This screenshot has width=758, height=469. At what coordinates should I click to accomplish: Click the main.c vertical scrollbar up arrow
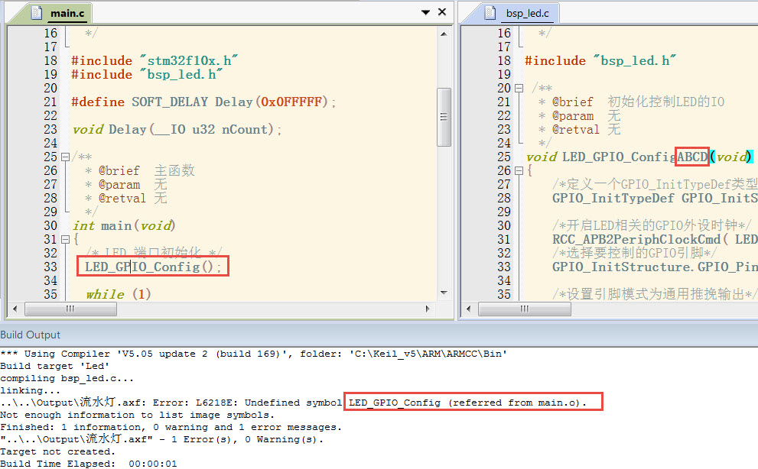(444, 34)
